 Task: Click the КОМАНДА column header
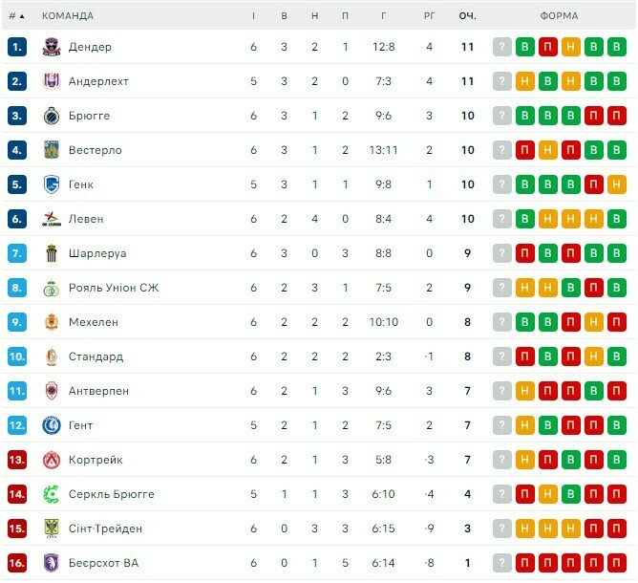68,15
